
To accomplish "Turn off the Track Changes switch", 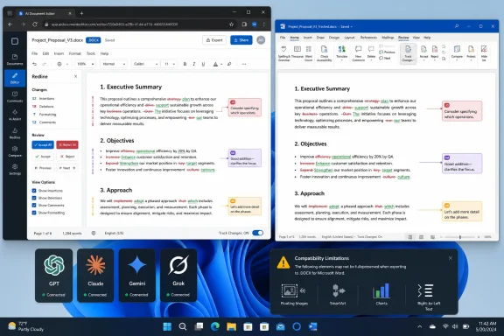I will pos(258,233).
